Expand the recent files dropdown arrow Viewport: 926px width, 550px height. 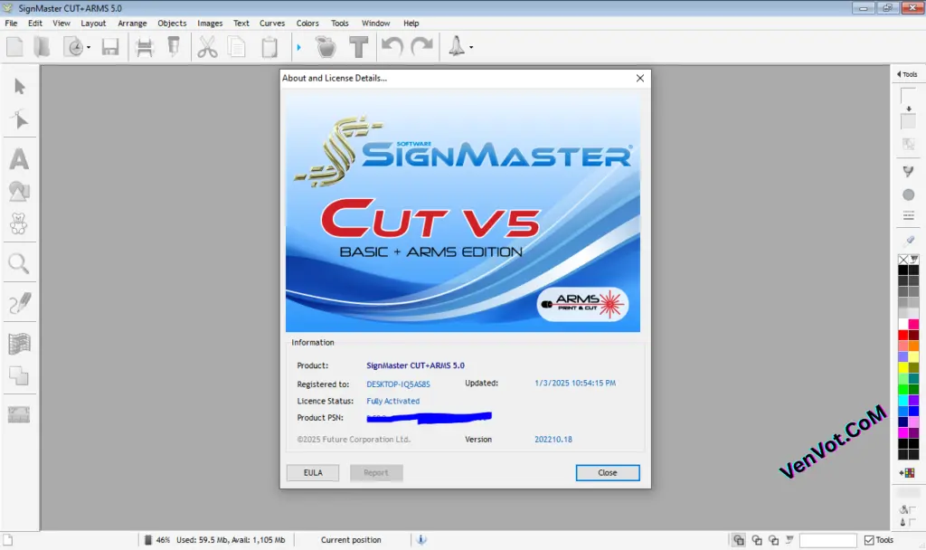[x=89, y=47]
